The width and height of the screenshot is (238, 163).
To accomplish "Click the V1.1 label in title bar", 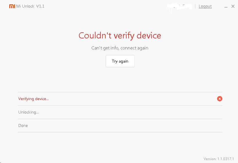I will tap(40, 6).
